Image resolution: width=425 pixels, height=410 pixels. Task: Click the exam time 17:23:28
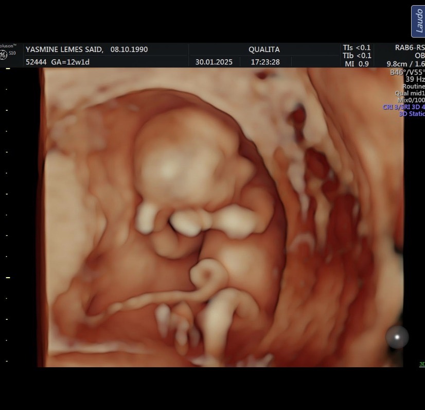[x=265, y=62]
